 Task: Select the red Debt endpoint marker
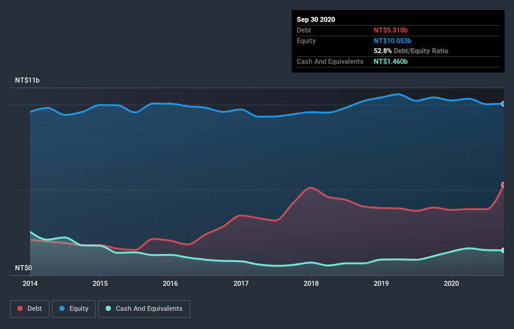(503, 185)
